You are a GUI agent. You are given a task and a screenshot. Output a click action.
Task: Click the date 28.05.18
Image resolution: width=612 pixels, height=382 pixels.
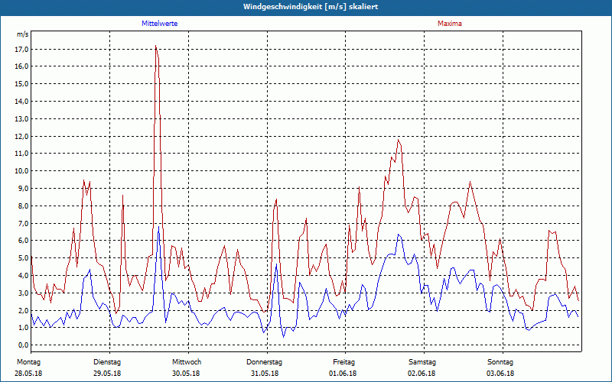pyautogui.click(x=28, y=374)
